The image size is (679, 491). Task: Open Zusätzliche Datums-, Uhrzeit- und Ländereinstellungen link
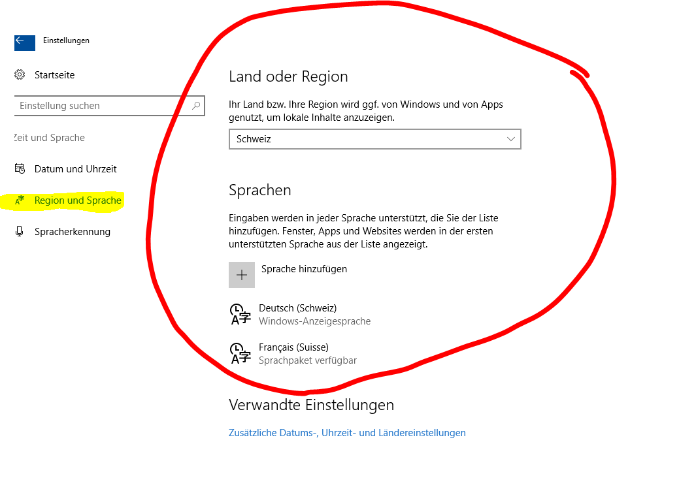(x=347, y=433)
